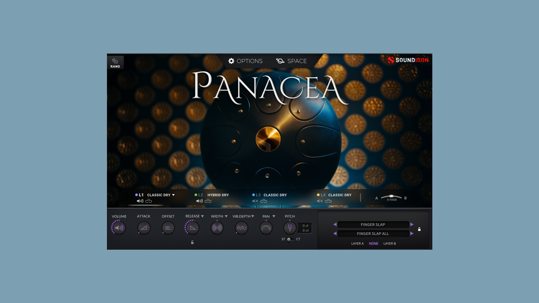The height and width of the screenshot is (303, 539).
Task: Toggle the ST/CT pitch switch
Action: pos(291,239)
